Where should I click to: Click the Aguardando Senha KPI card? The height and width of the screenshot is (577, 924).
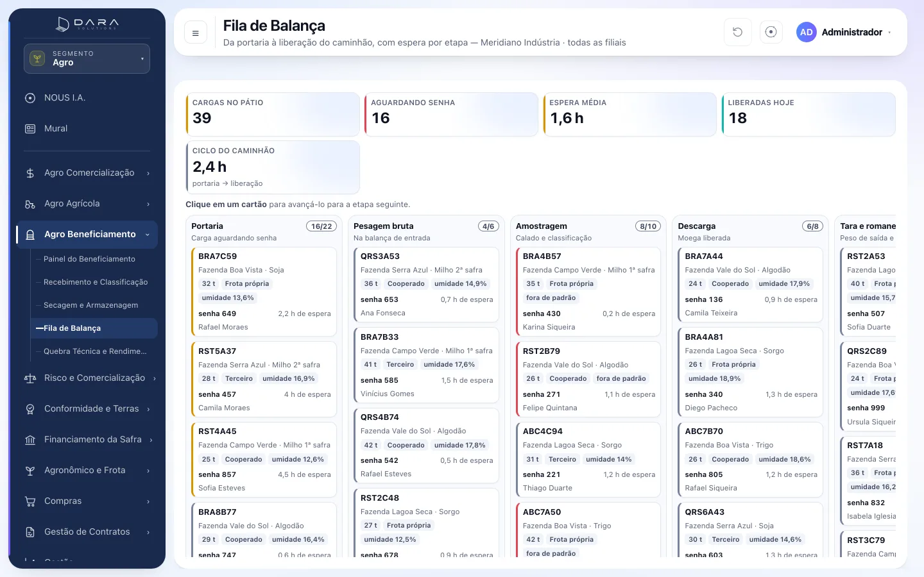point(451,115)
